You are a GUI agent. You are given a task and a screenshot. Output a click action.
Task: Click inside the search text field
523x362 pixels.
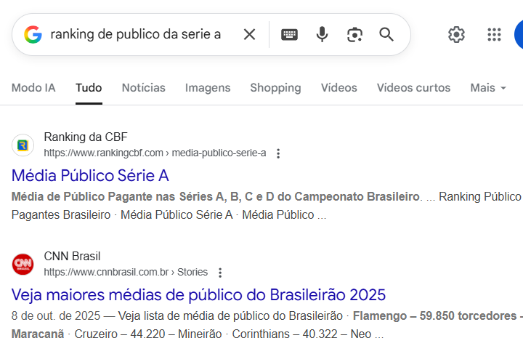coord(138,34)
